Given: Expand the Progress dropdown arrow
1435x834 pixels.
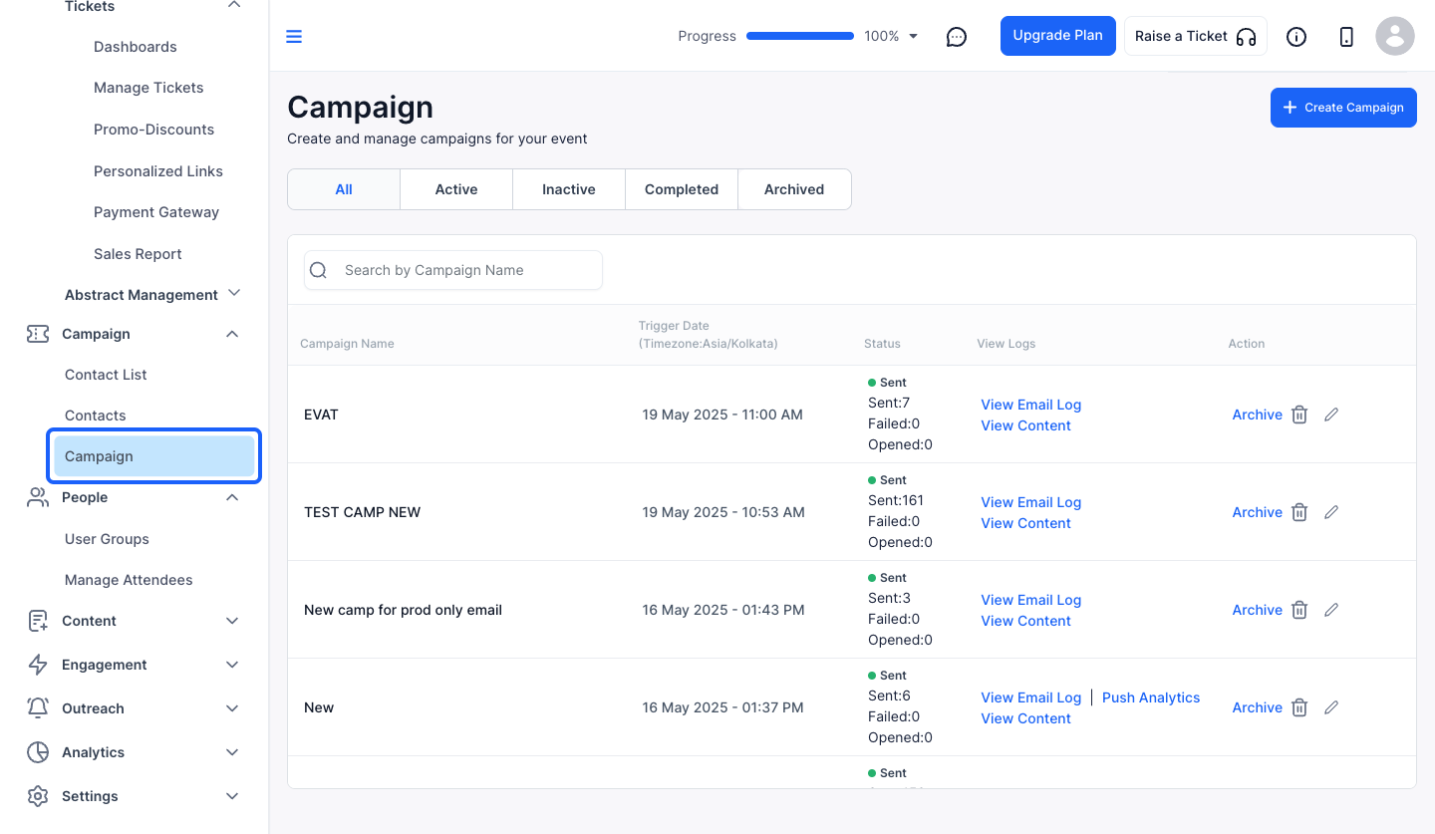Looking at the screenshot, I should point(913,37).
